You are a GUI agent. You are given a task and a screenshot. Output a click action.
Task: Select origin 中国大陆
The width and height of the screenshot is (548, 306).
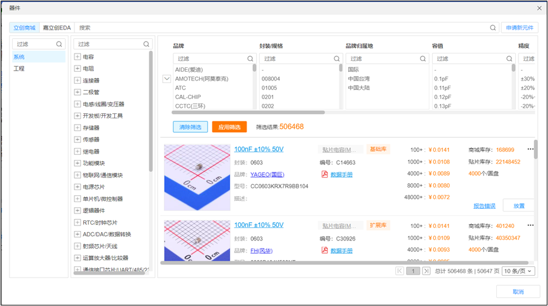(359, 88)
